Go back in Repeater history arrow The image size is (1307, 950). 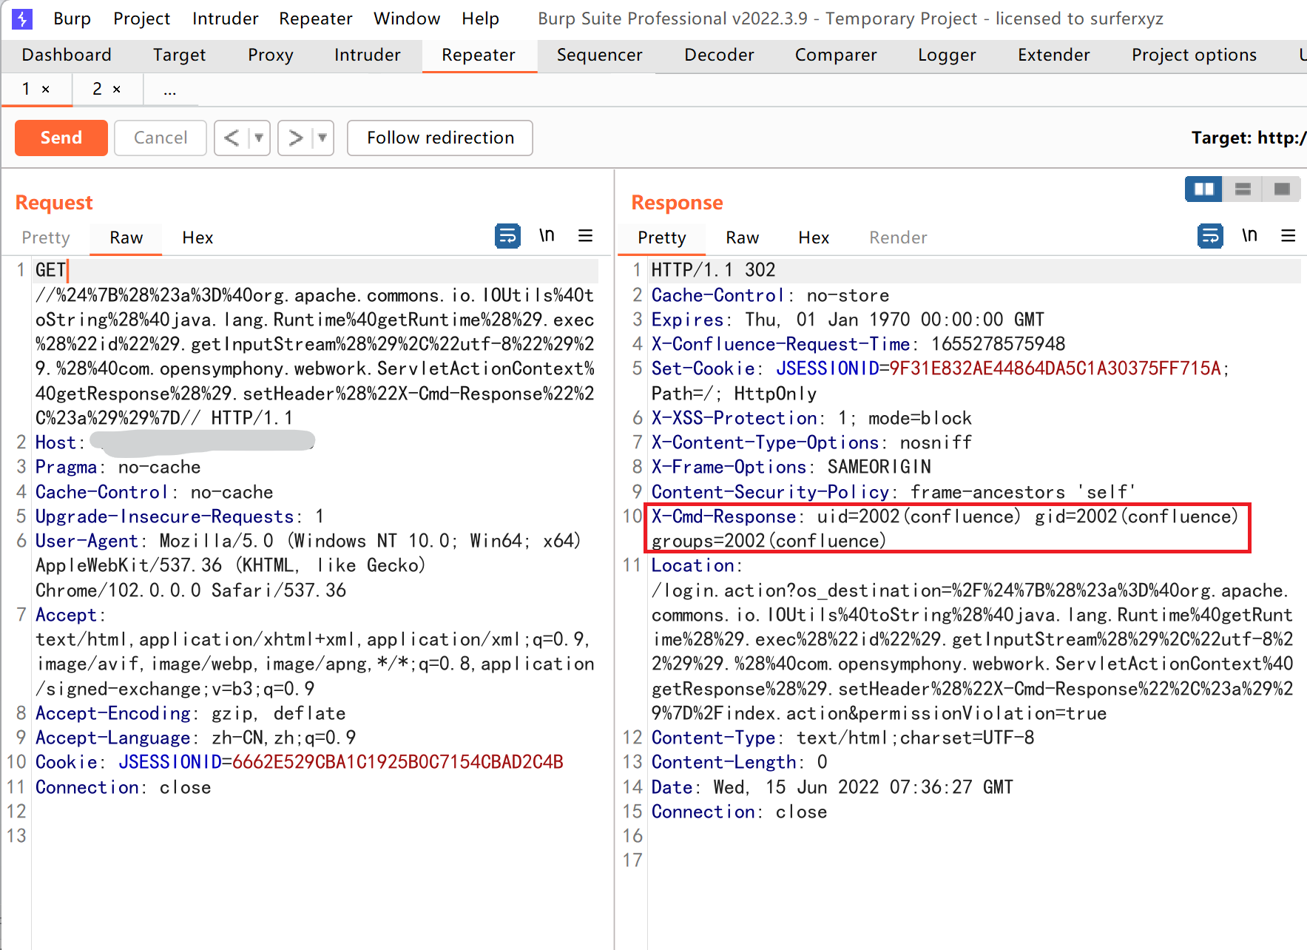tap(232, 138)
